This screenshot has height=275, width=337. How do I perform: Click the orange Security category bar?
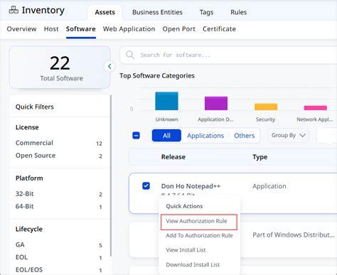pyautogui.click(x=266, y=107)
